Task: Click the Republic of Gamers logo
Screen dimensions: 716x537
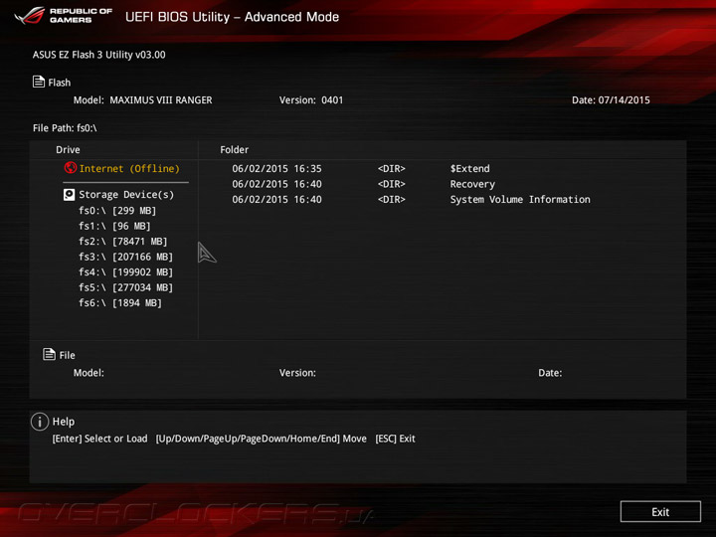Action: point(64,16)
